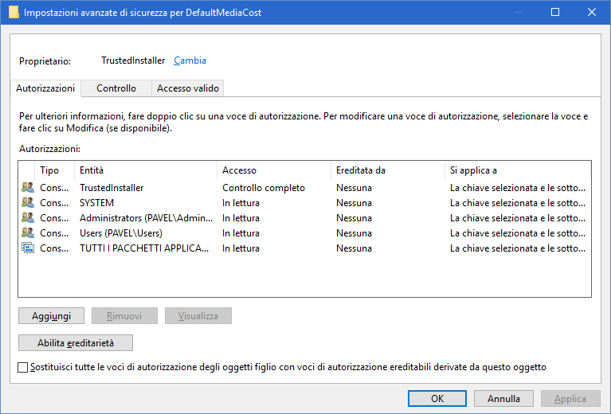611x414 pixels.
Task: Click the user icon beside the TrustedInstaller entry
Action: (28, 188)
